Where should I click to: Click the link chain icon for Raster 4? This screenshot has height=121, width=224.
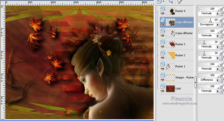pyautogui.click(x=221, y=9)
